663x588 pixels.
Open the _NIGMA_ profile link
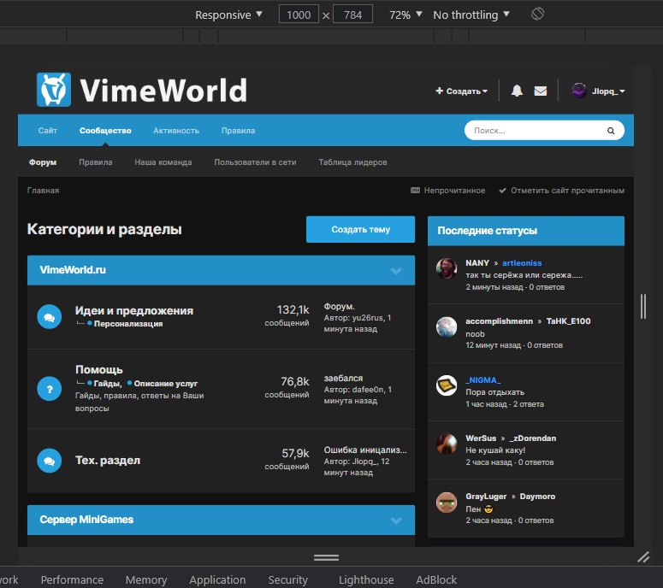tap(482, 379)
